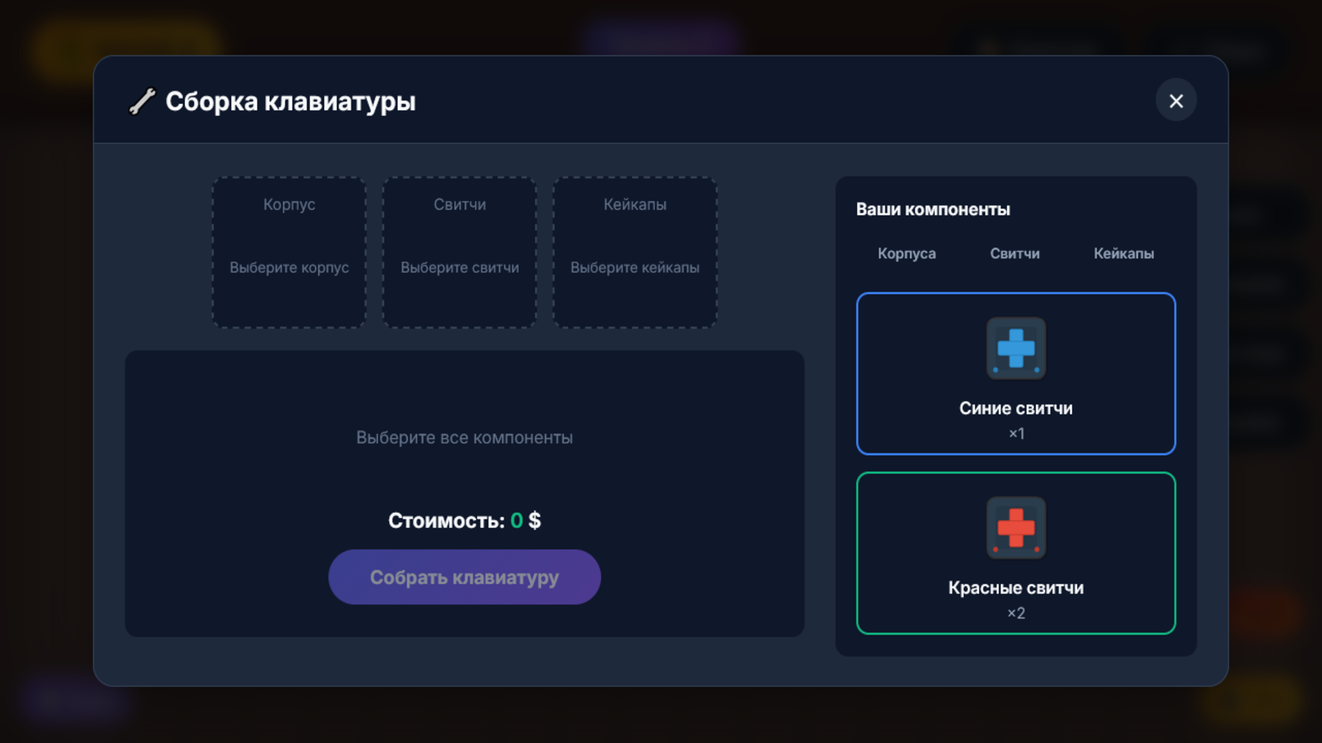Click the Выберите корпус placeholder text
Image resolution: width=1322 pixels, height=743 pixels.
click(x=288, y=268)
